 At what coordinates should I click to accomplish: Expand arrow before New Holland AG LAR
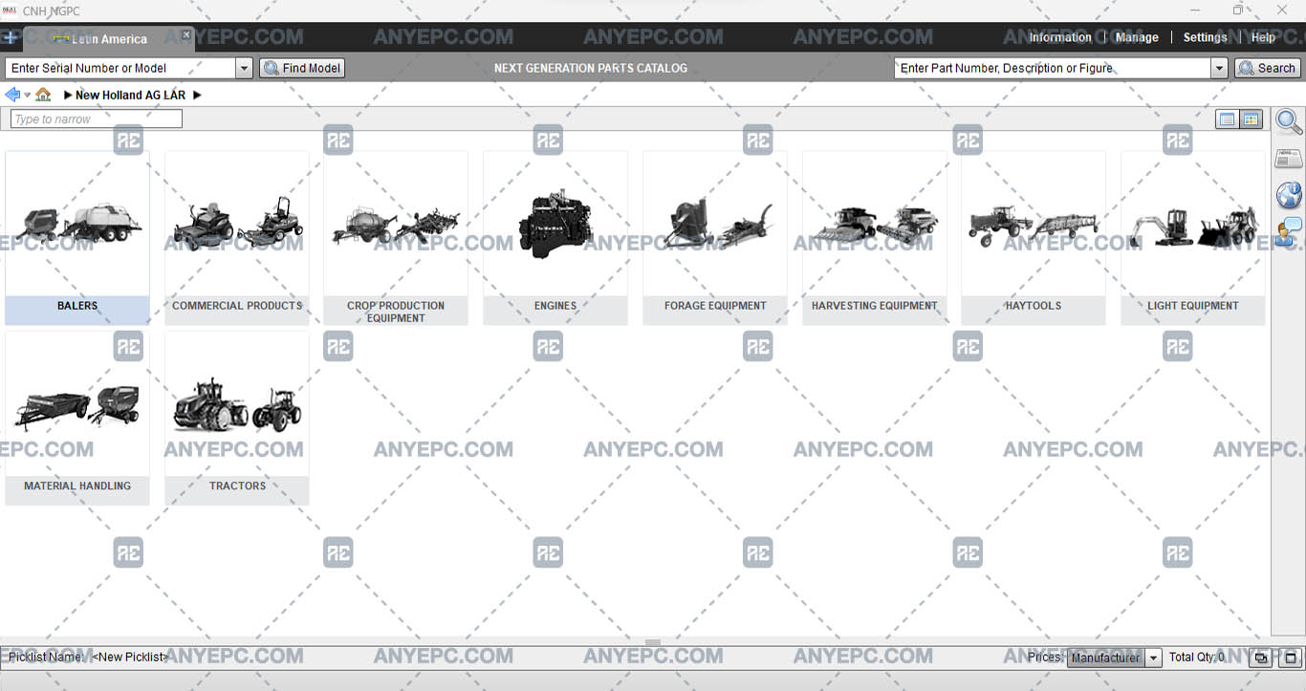pyautogui.click(x=68, y=96)
